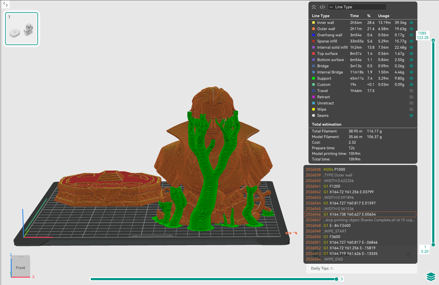Click the horizontal move slider handle

[x=336, y=279]
